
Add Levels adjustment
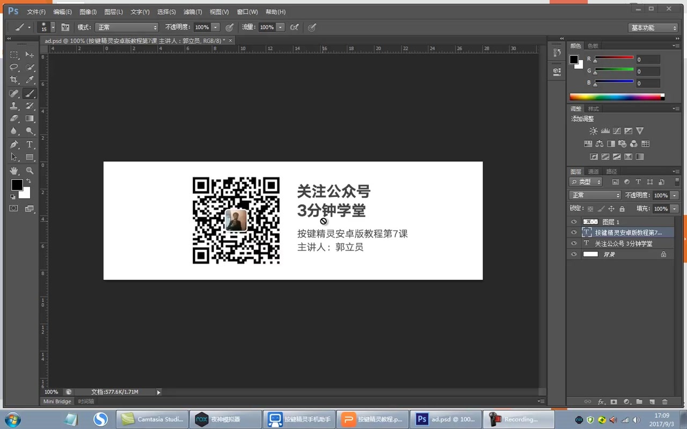click(x=605, y=131)
